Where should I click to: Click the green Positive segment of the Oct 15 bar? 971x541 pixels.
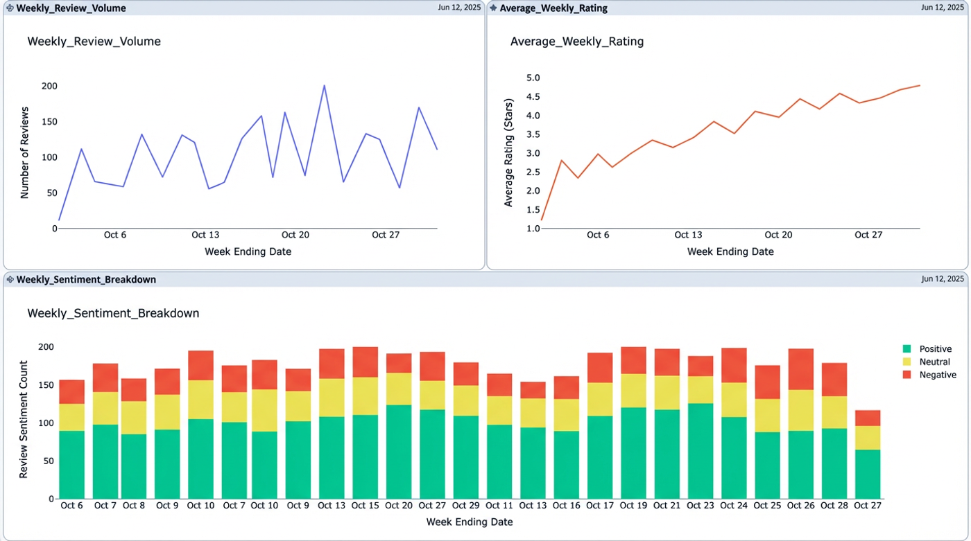[366, 456]
